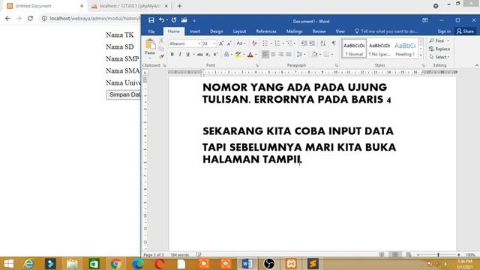Screen dimensions: 480x270
Task: Switch to the Mailings tab
Action: tap(294, 31)
